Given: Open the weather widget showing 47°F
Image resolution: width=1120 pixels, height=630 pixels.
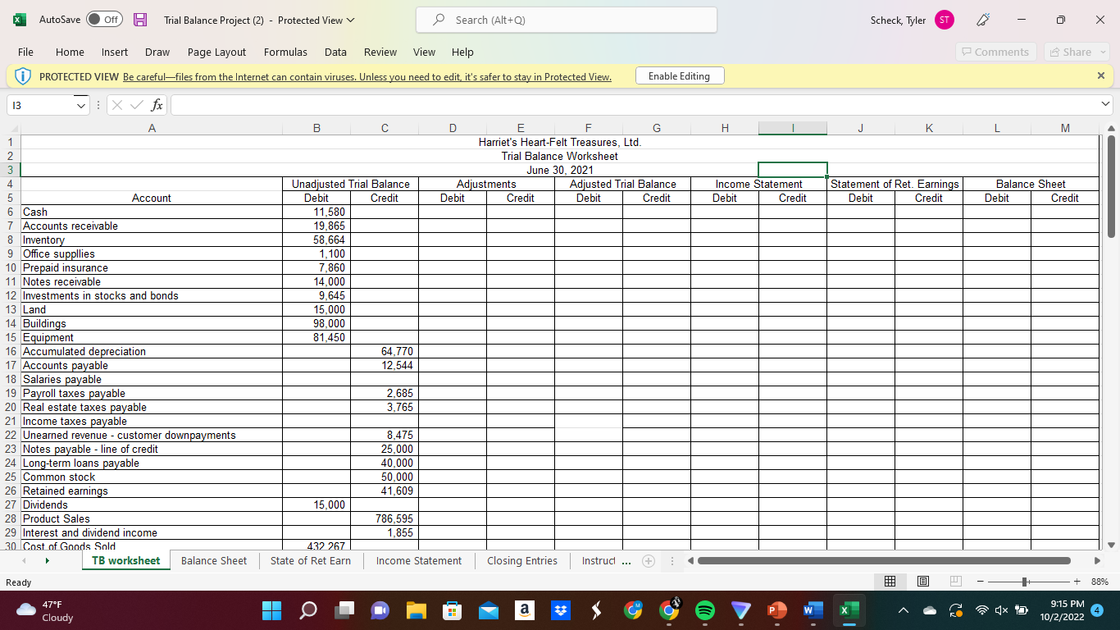Looking at the screenshot, I should pyautogui.click(x=45, y=610).
